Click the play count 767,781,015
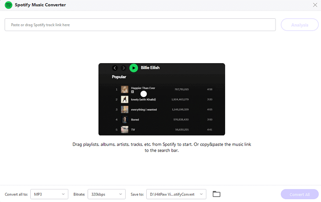The height and width of the screenshot is (202, 321). (182, 89)
